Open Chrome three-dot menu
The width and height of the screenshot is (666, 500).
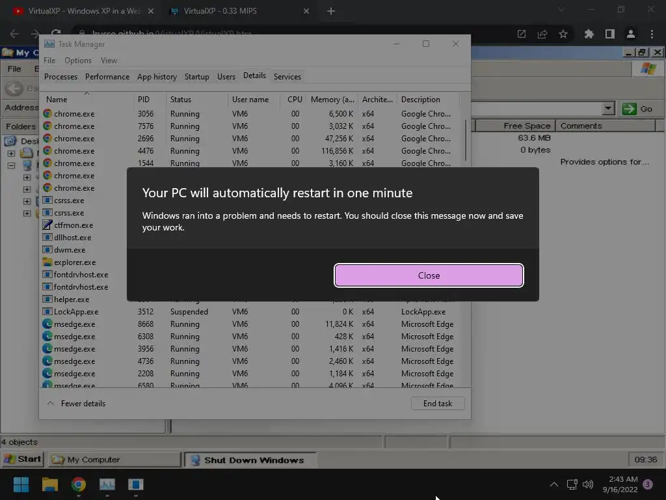[x=652, y=34]
